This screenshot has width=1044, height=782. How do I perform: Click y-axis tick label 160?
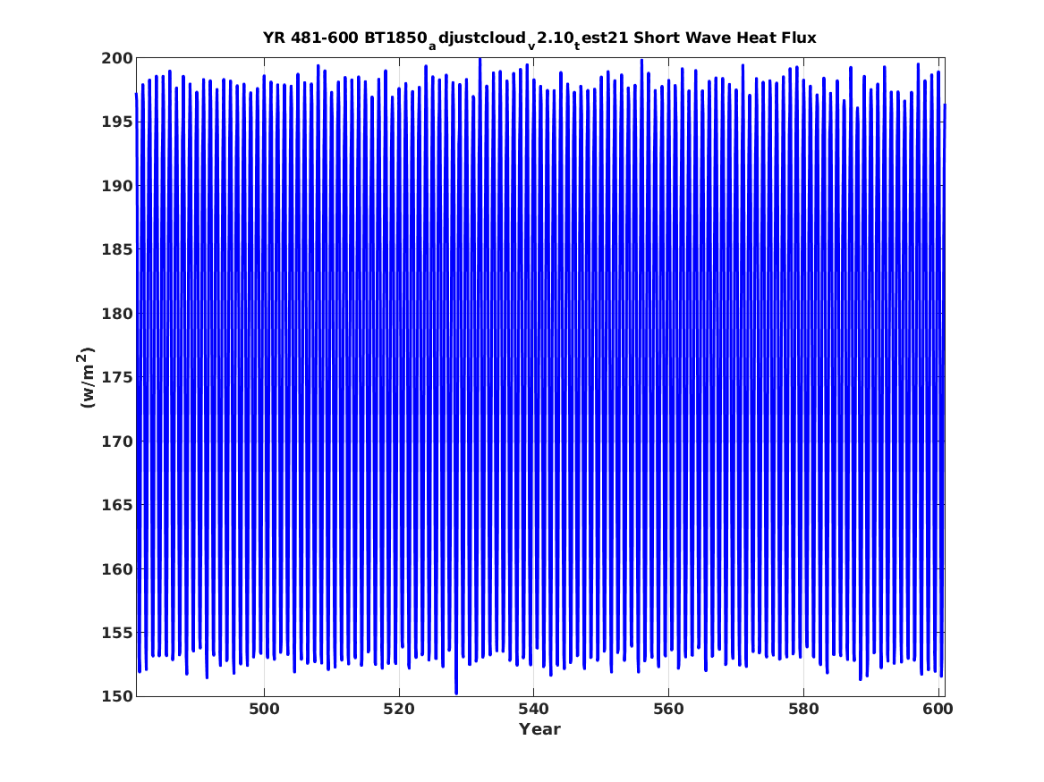(117, 569)
